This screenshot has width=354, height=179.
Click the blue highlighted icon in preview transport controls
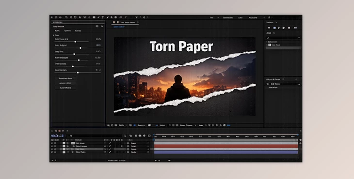[x=274, y=28]
